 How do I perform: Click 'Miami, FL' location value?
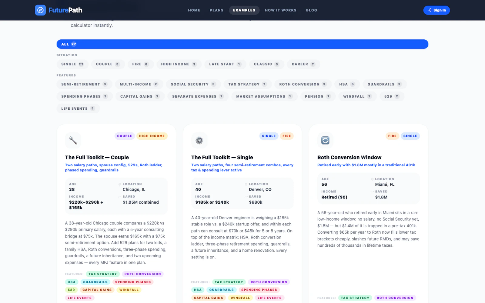coord(385,184)
